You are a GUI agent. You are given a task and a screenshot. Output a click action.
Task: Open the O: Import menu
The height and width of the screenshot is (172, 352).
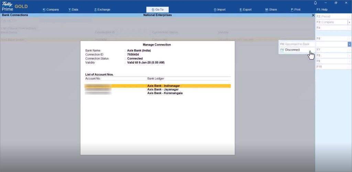pos(220,10)
